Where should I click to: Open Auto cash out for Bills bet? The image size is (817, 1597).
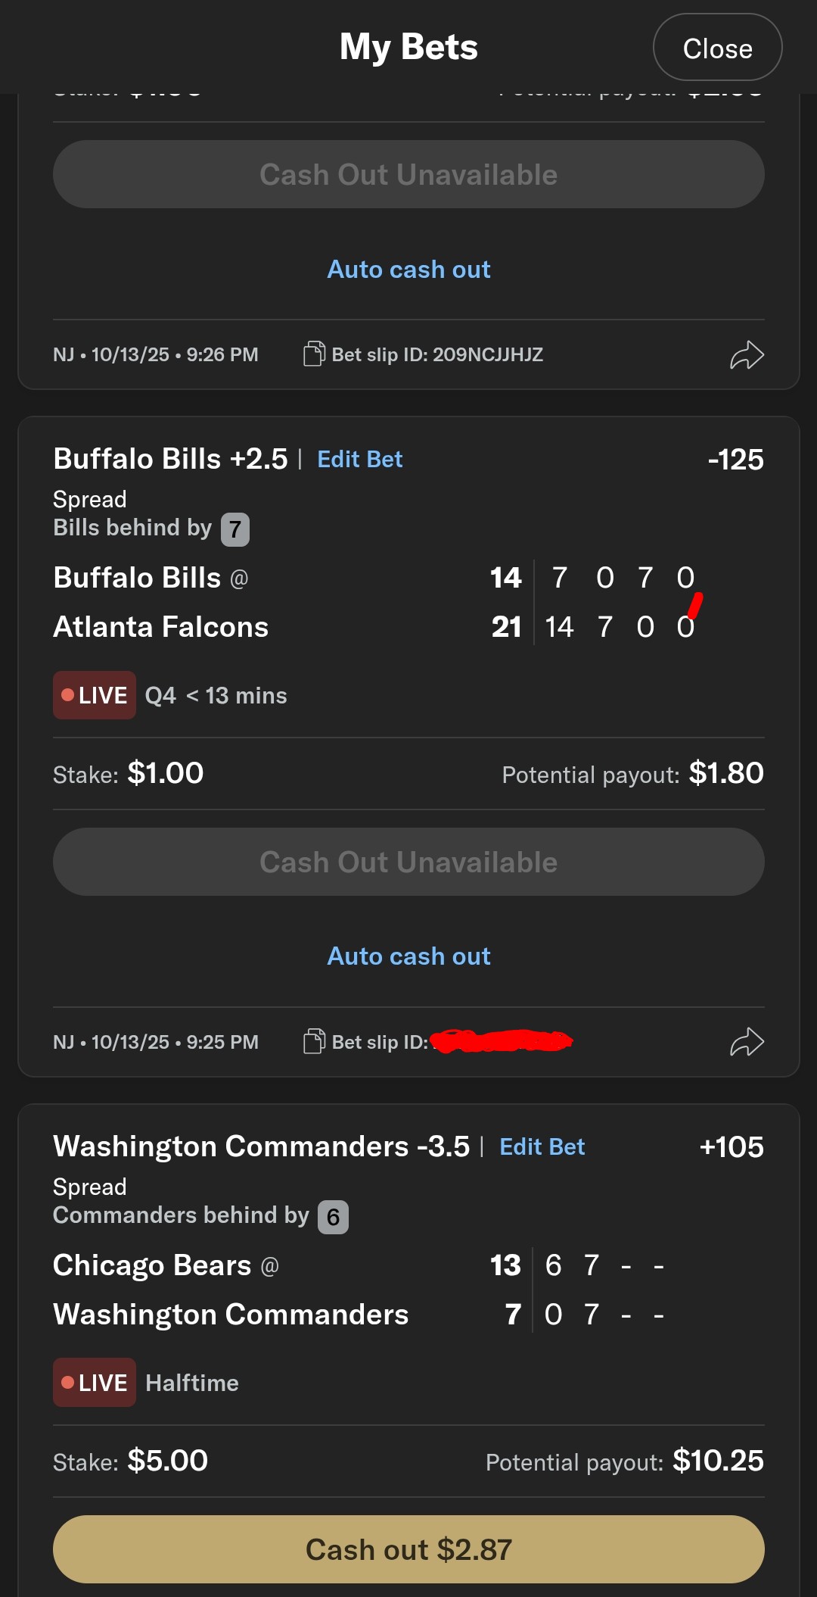coord(408,956)
